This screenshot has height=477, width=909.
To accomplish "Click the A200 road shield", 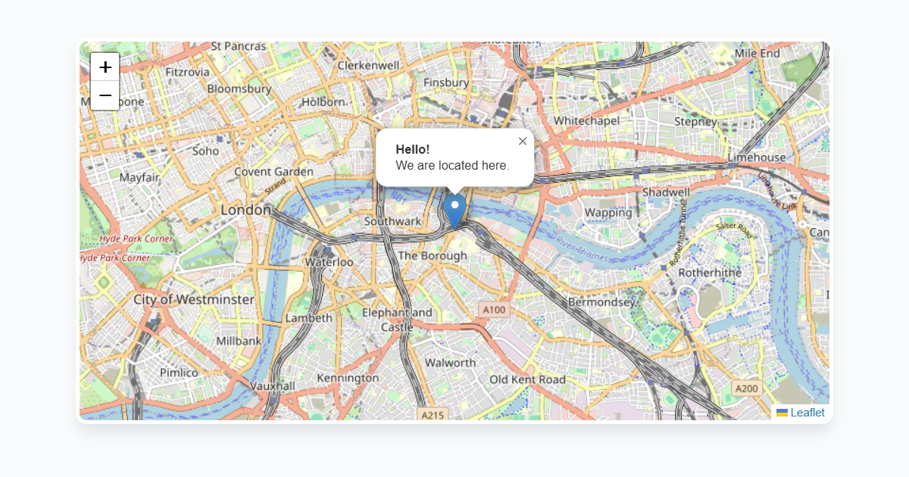I will pos(747,388).
